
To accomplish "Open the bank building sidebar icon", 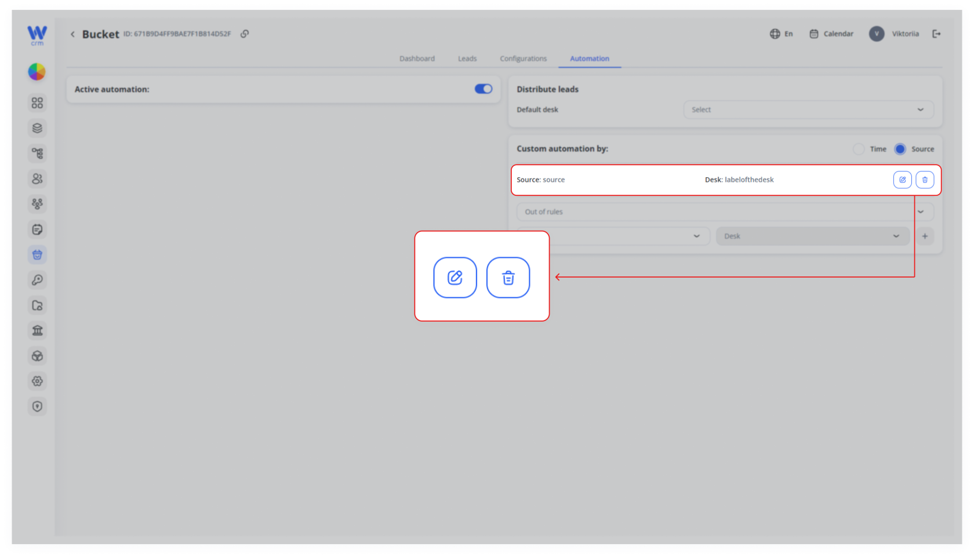I will pyautogui.click(x=37, y=331).
